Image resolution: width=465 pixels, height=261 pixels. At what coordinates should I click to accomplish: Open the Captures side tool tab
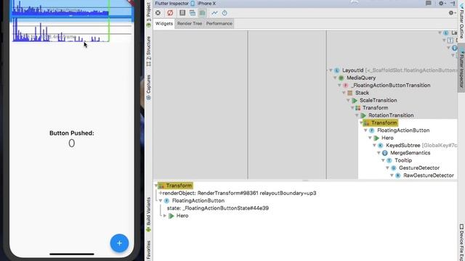click(148, 87)
